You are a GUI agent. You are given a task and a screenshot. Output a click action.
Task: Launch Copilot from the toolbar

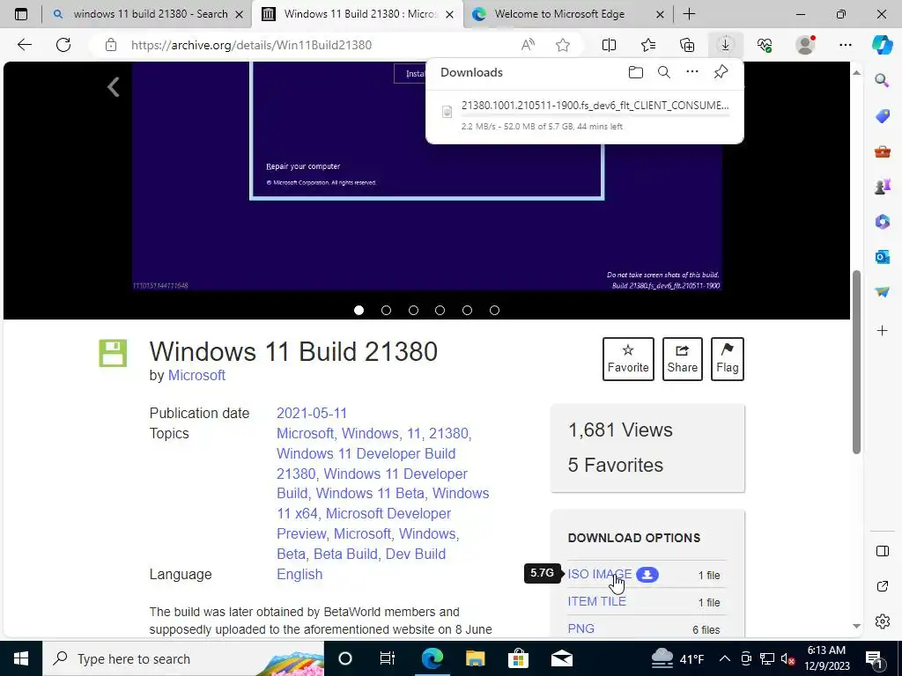(x=882, y=45)
